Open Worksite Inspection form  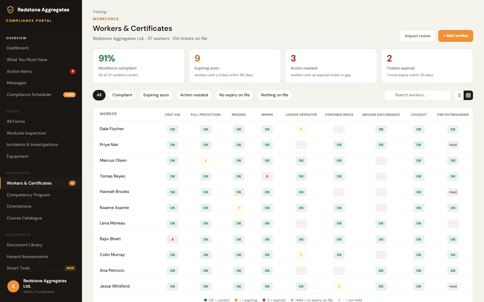27,133
